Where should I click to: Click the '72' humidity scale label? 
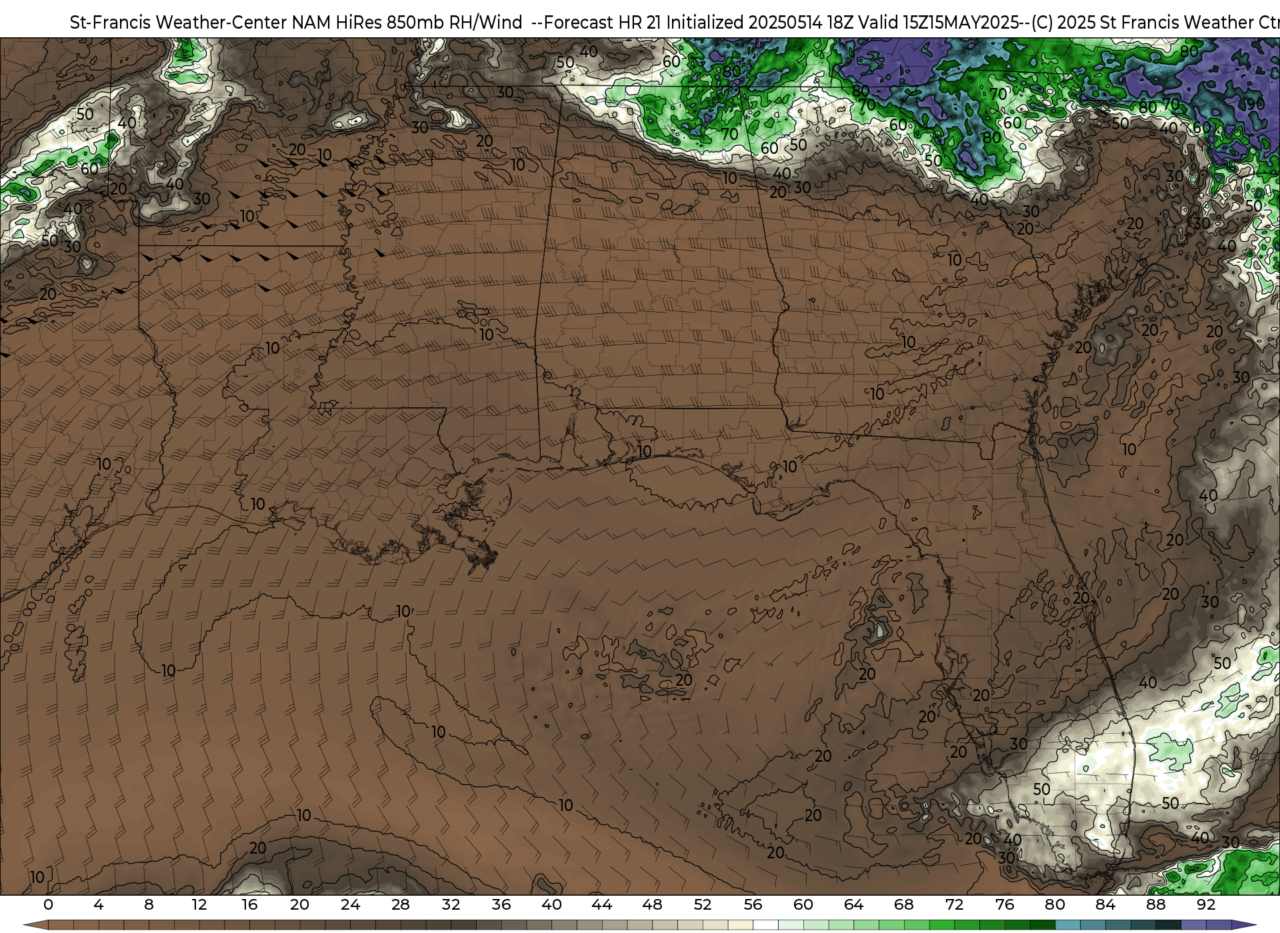coord(954,904)
